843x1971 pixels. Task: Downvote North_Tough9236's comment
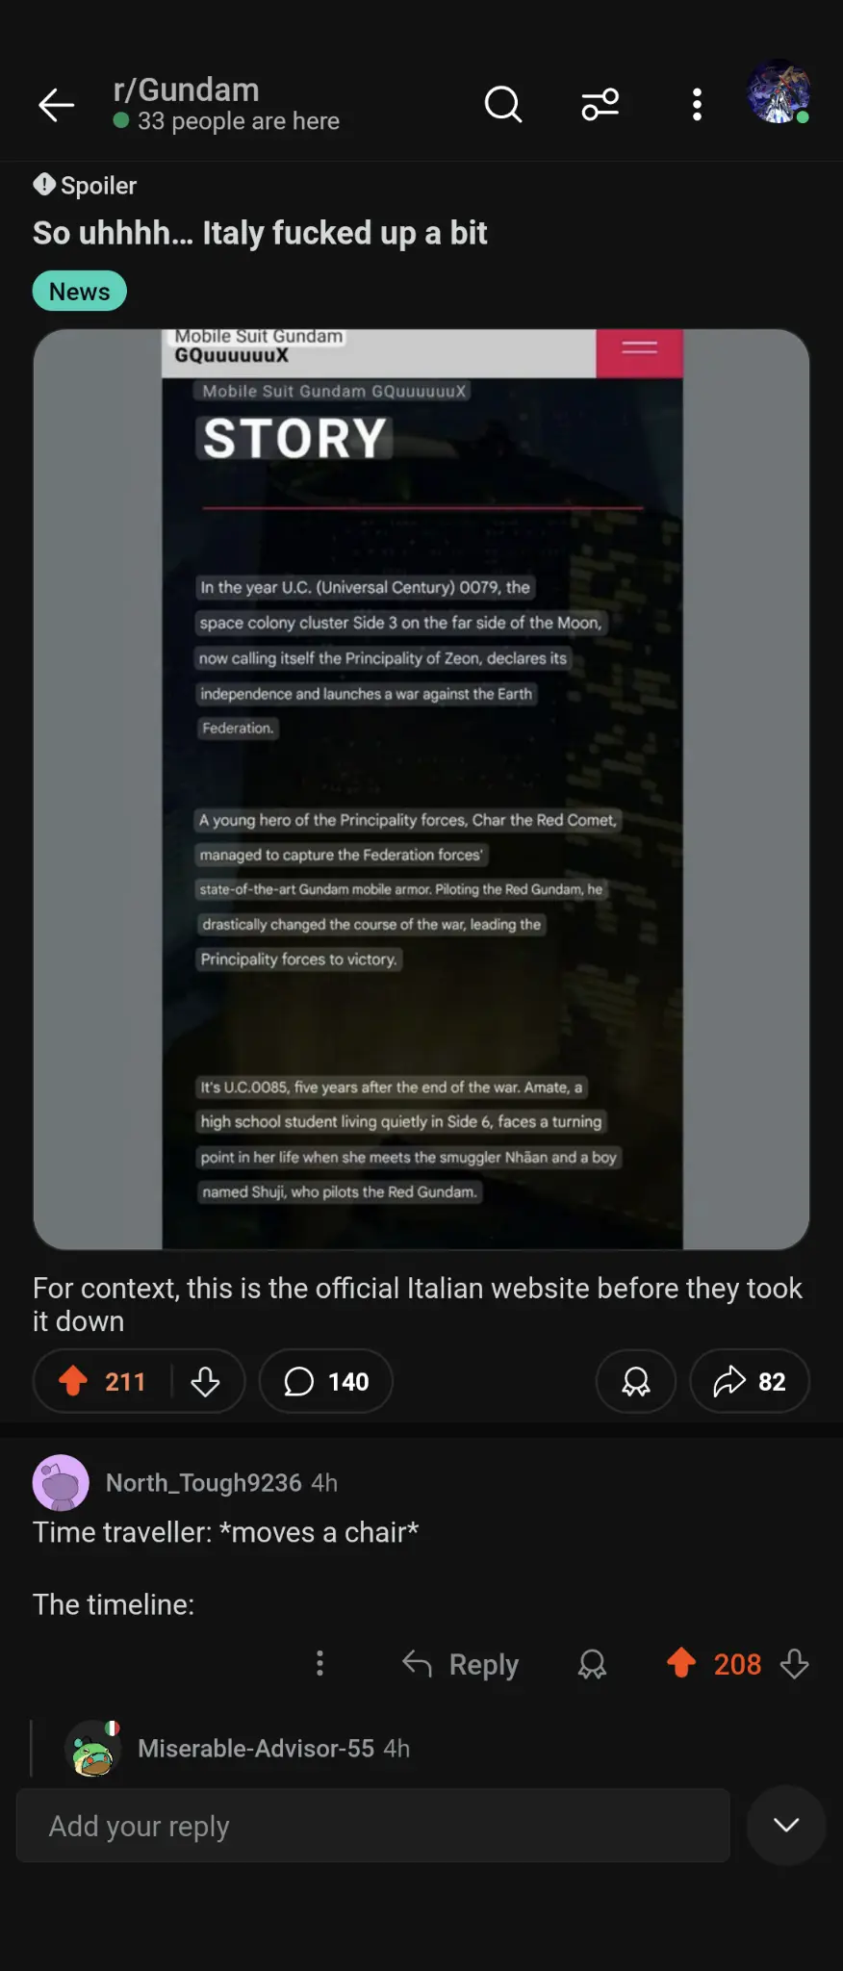pyautogui.click(x=794, y=1664)
